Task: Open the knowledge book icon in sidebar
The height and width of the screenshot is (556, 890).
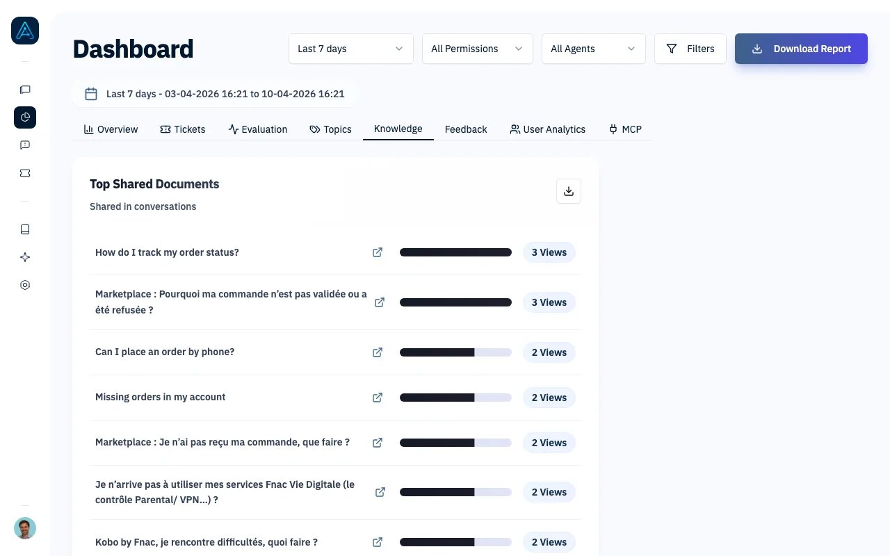Action: (x=25, y=229)
